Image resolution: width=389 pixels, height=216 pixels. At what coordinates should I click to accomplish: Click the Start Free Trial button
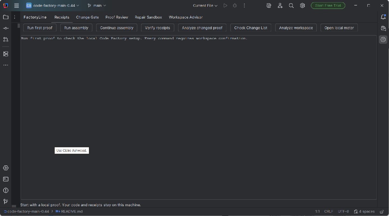point(328,6)
